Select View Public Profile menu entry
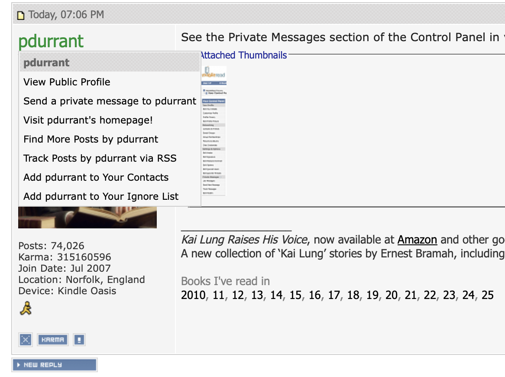This screenshot has width=505, height=377. pos(67,82)
